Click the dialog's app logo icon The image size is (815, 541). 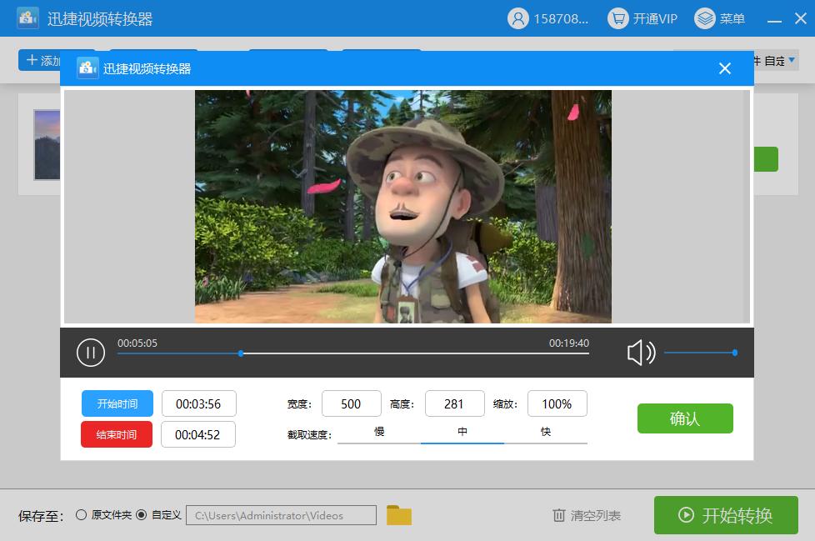(x=87, y=68)
